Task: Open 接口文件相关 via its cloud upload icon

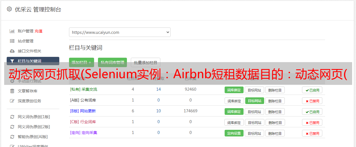Action: [12, 51]
